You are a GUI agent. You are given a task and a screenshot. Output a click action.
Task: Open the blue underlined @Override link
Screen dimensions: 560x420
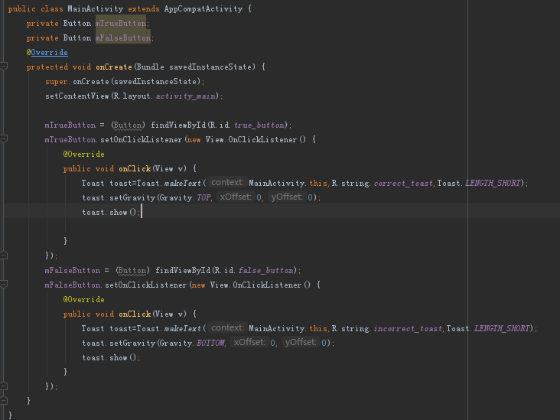[x=49, y=53]
